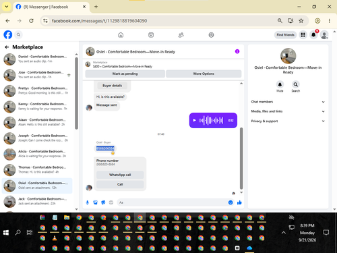
Task: Click the highlighted phone number message
Action: (105, 148)
